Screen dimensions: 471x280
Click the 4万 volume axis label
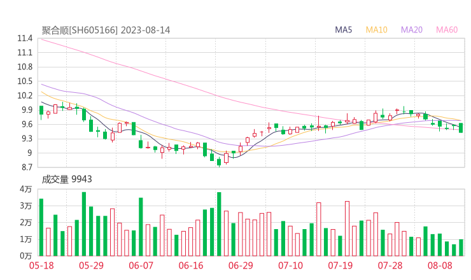pyautogui.click(x=26, y=189)
